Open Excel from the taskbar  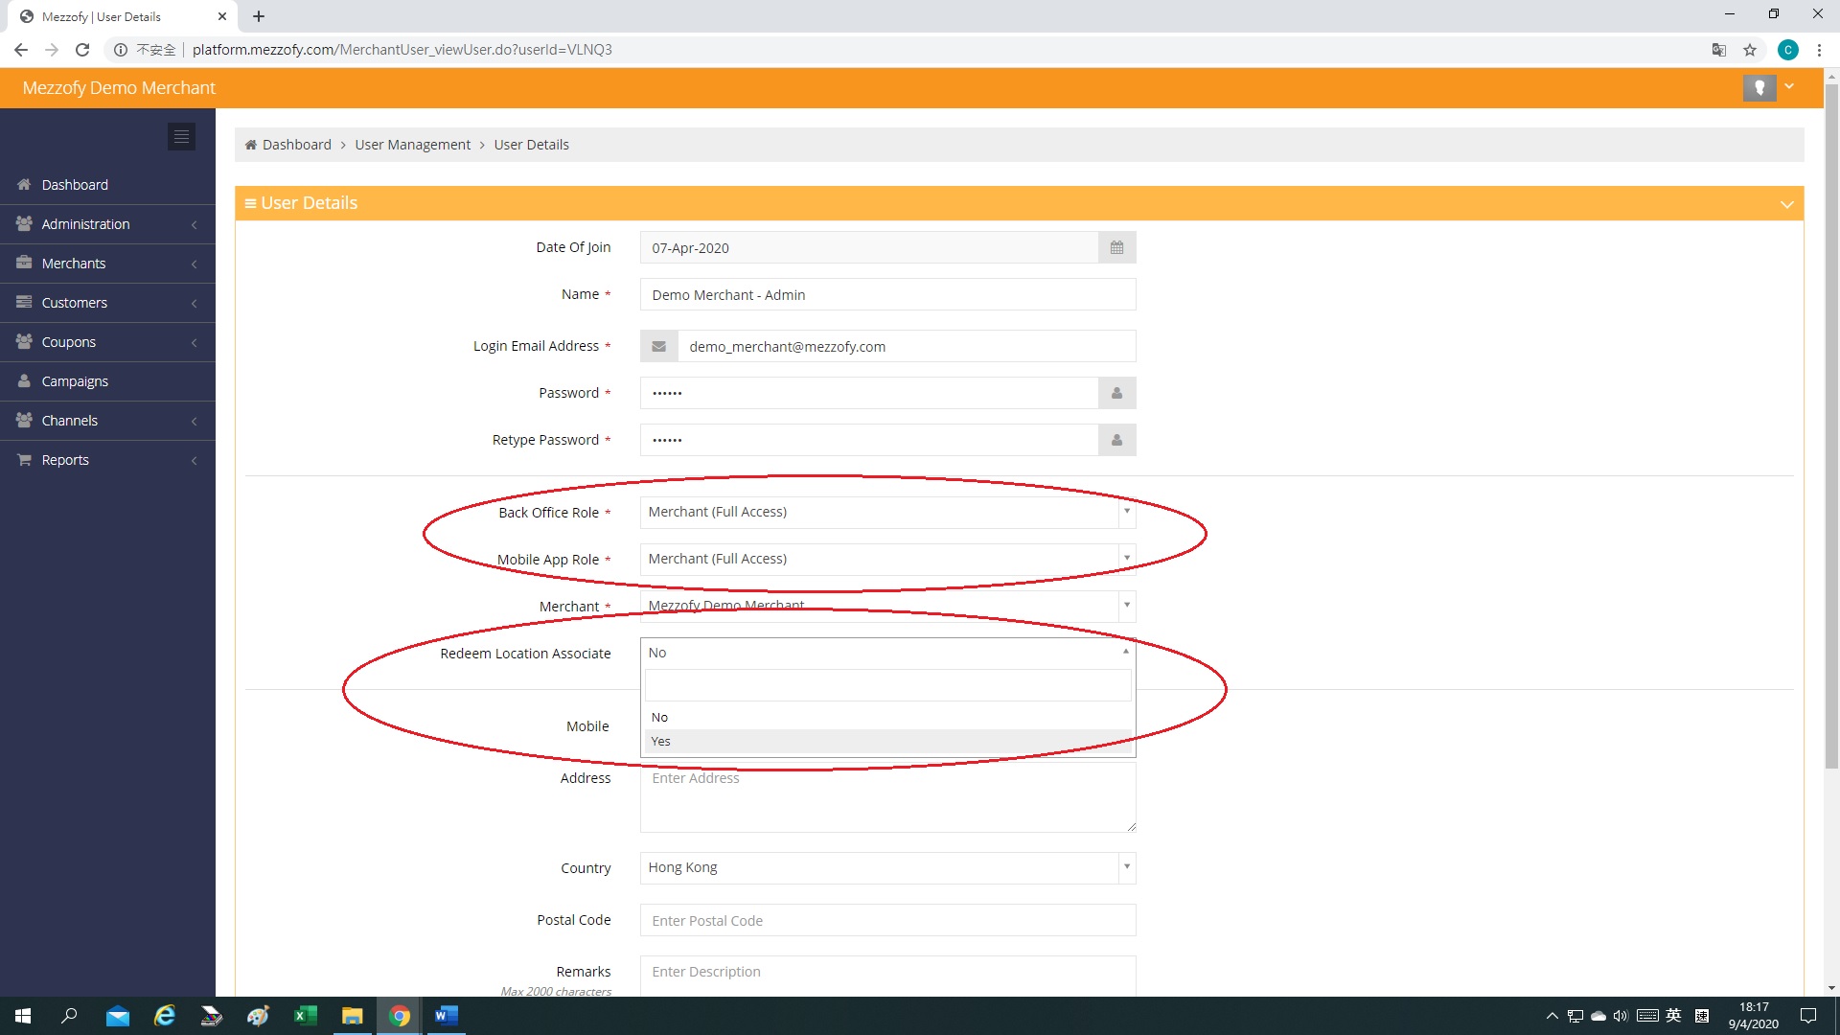pos(306,1016)
